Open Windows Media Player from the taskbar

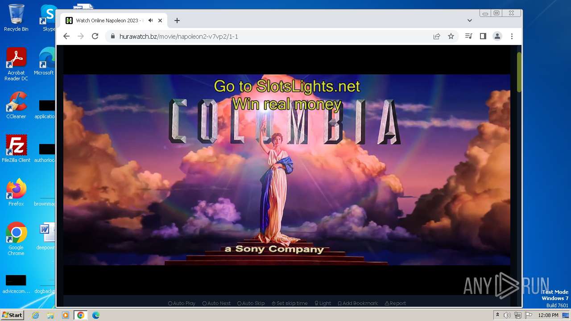[66, 315]
